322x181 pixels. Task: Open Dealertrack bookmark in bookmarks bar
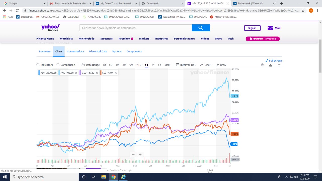pyautogui.click(x=25, y=17)
